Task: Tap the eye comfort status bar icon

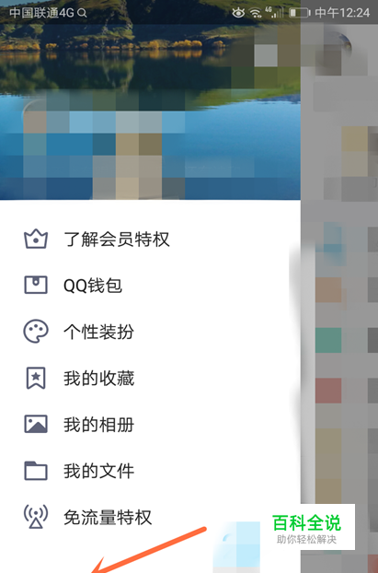Action: pos(238,13)
